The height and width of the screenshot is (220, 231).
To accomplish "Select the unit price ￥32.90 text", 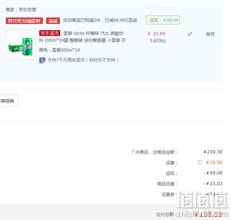I will coord(156,34).
